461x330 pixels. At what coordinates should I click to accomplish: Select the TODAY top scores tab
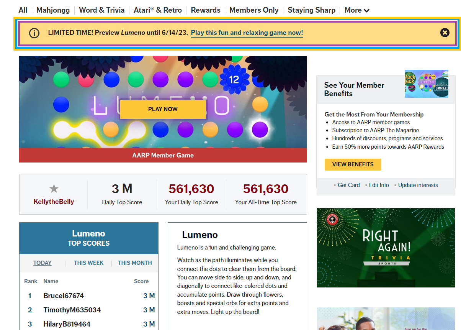43,263
